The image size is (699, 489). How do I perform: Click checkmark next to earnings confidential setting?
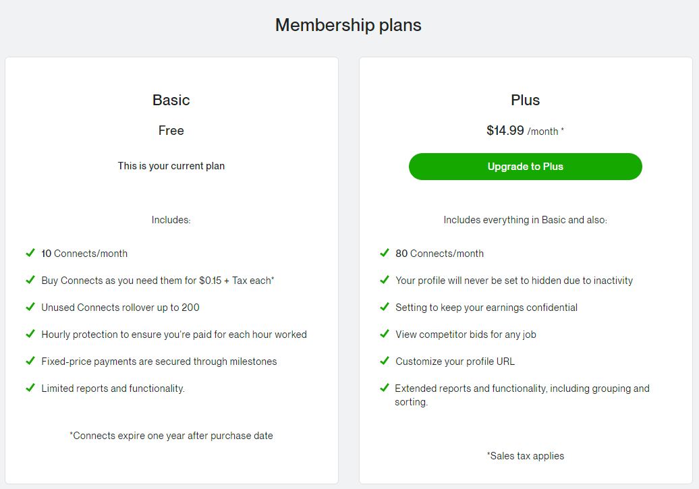385,307
